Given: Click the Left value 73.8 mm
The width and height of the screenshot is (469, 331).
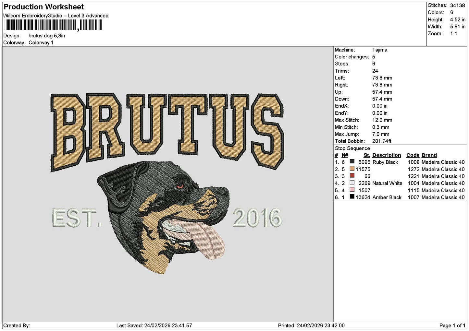Looking at the screenshot, I should click(382, 78).
